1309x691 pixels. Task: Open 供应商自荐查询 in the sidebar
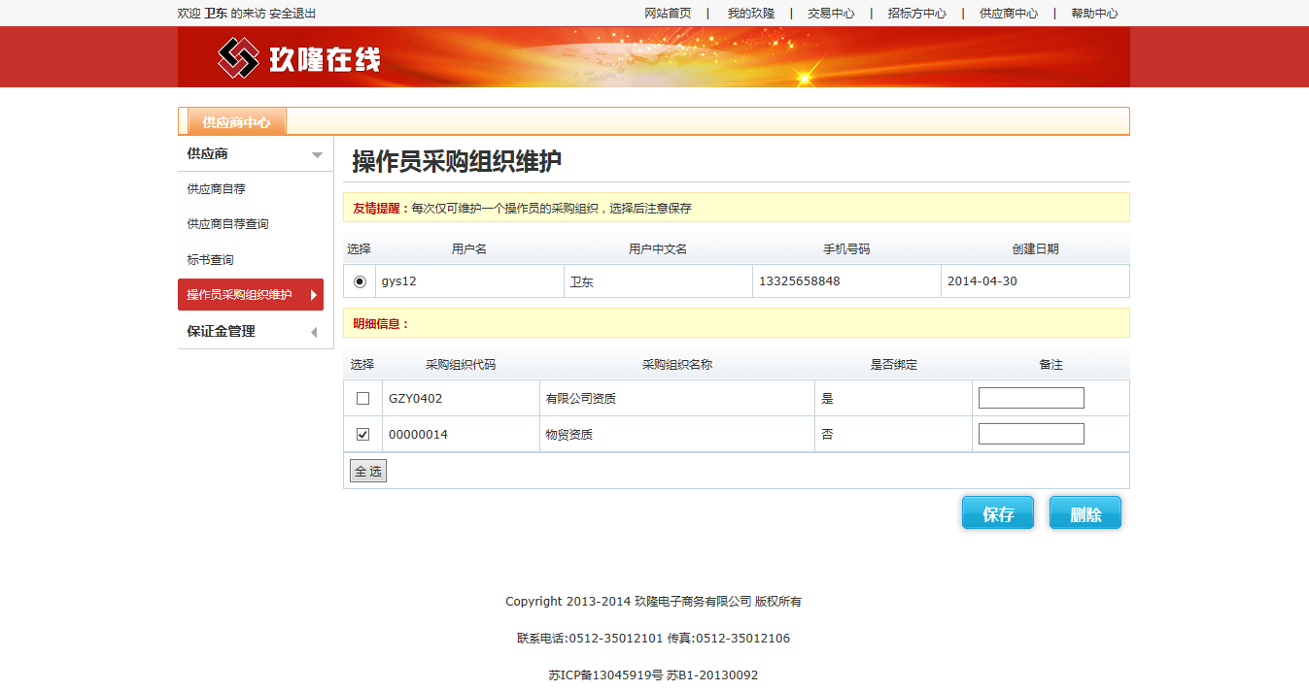pos(227,224)
